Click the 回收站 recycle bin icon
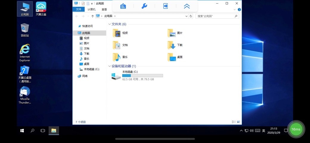 tap(25, 30)
